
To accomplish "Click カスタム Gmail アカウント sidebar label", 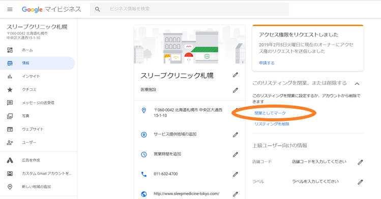I will point(46,174).
